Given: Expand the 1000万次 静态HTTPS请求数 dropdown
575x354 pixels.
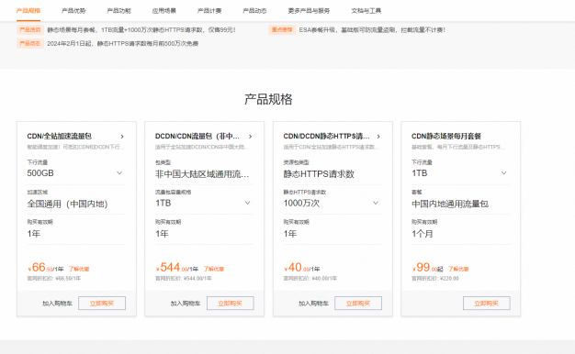Looking at the screenshot, I should point(376,203).
